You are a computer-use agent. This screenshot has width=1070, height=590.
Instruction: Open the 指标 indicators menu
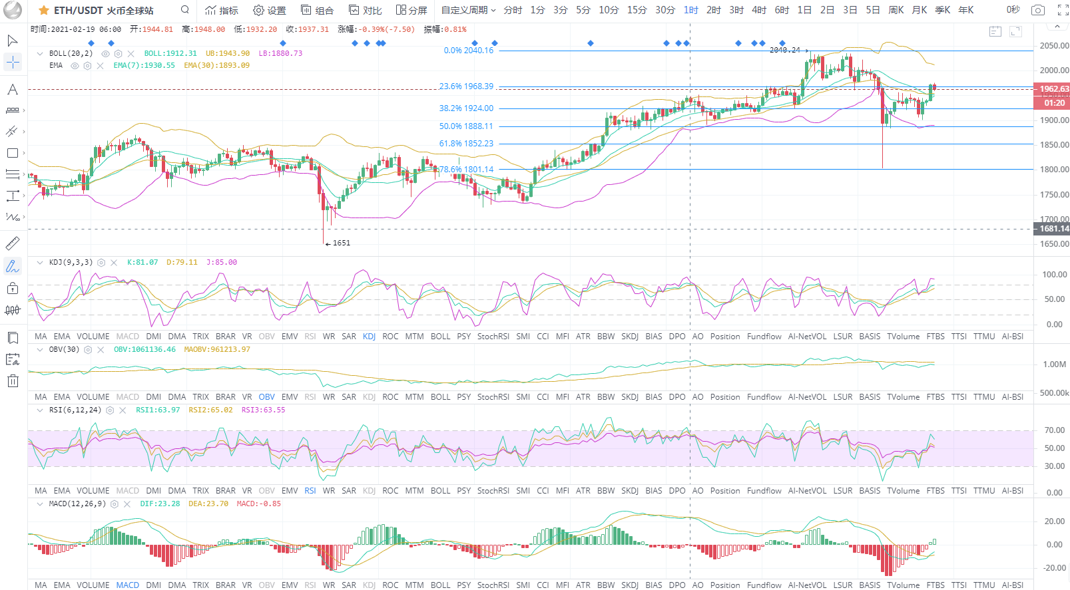(222, 10)
